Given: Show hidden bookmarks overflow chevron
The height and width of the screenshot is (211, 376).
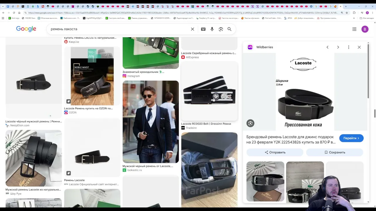Looking at the screenshot, I should pyautogui.click(x=354, y=18).
